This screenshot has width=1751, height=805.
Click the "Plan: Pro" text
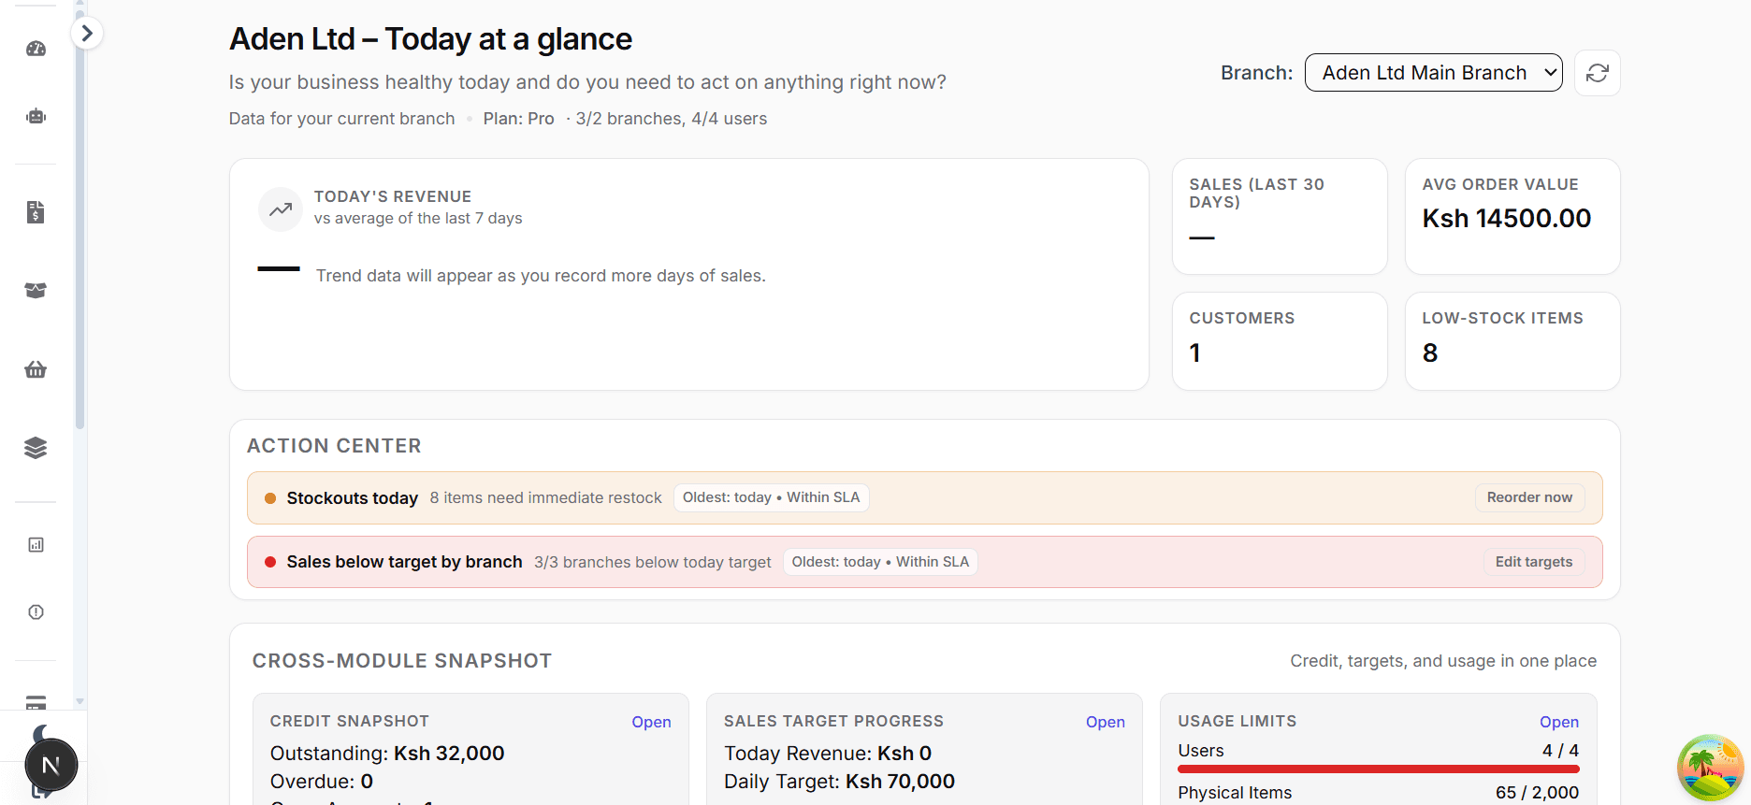click(x=519, y=119)
